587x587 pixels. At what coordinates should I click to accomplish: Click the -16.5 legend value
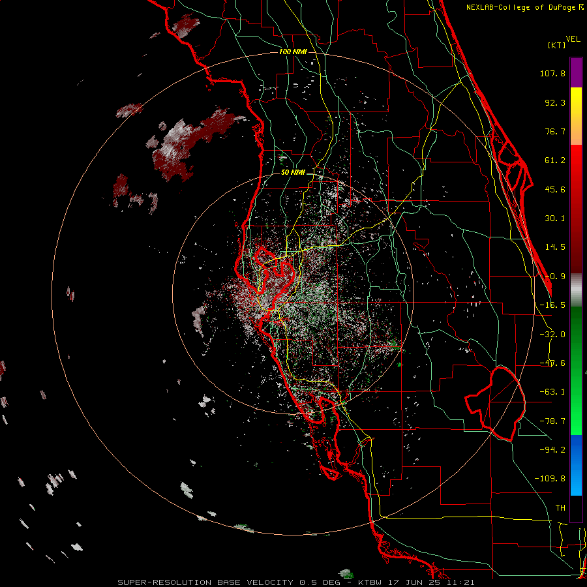(x=552, y=305)
